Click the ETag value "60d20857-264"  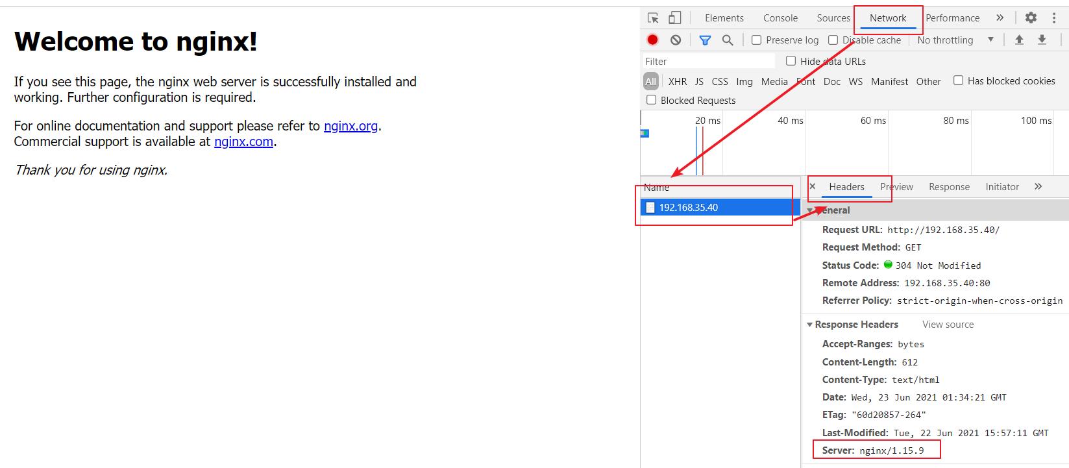889,415
